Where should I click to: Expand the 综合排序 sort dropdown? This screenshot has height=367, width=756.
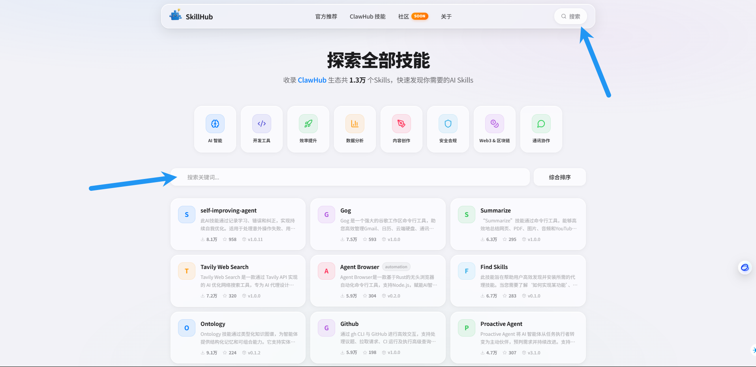pyautogui.click(x=559, y=177)
